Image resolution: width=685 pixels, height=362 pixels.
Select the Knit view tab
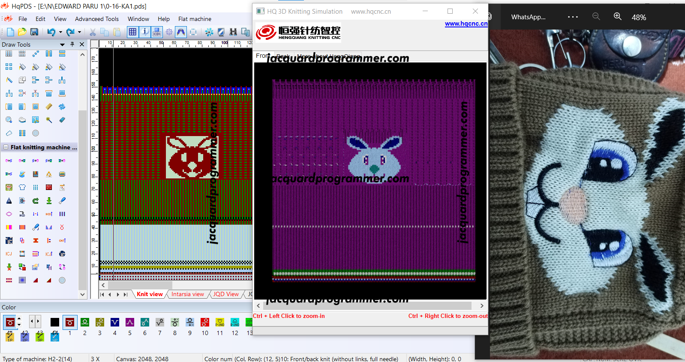(150, 294)
